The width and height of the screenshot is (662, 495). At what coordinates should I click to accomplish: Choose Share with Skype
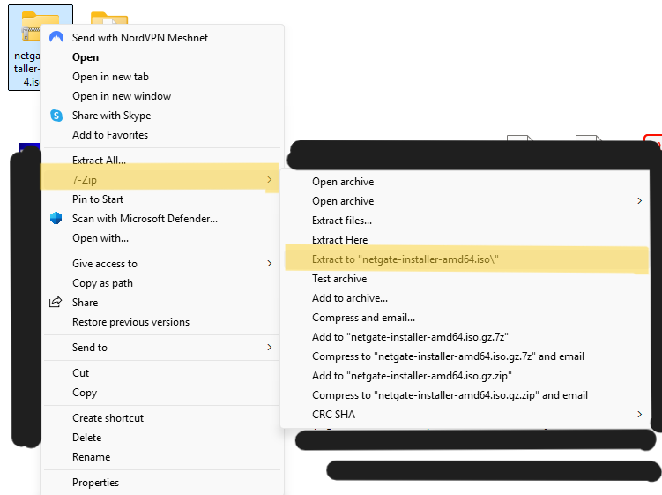162,116
